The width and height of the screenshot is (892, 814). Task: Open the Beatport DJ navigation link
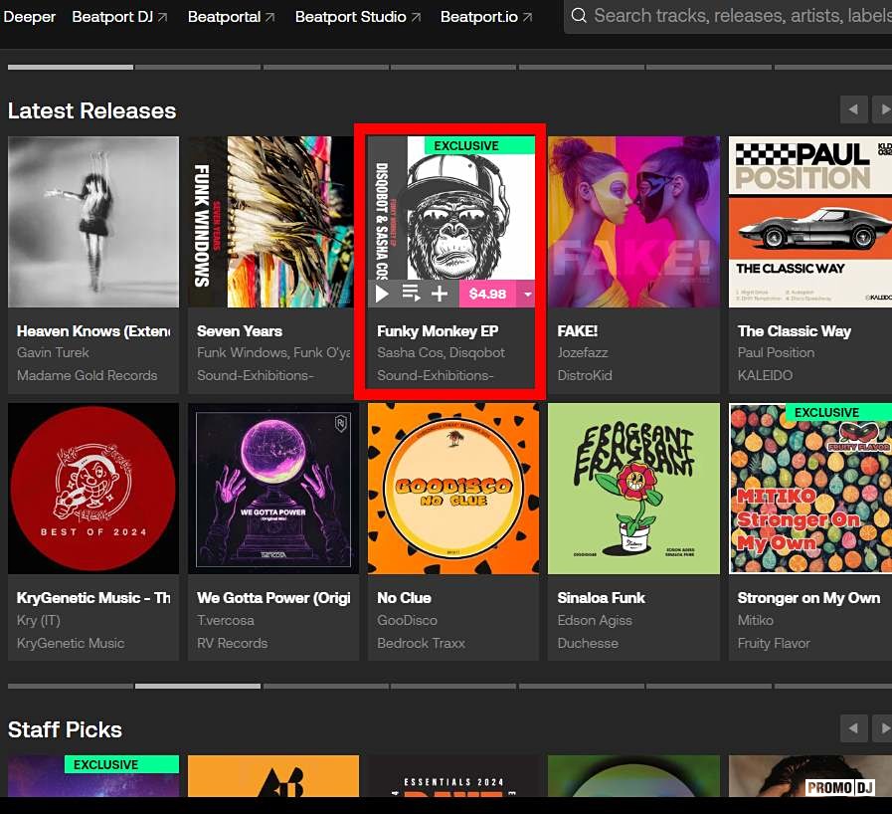click(x=119, y=17)
